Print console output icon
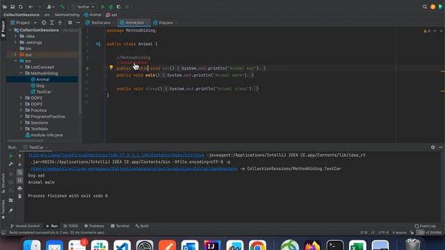 [x=19, y=188]
